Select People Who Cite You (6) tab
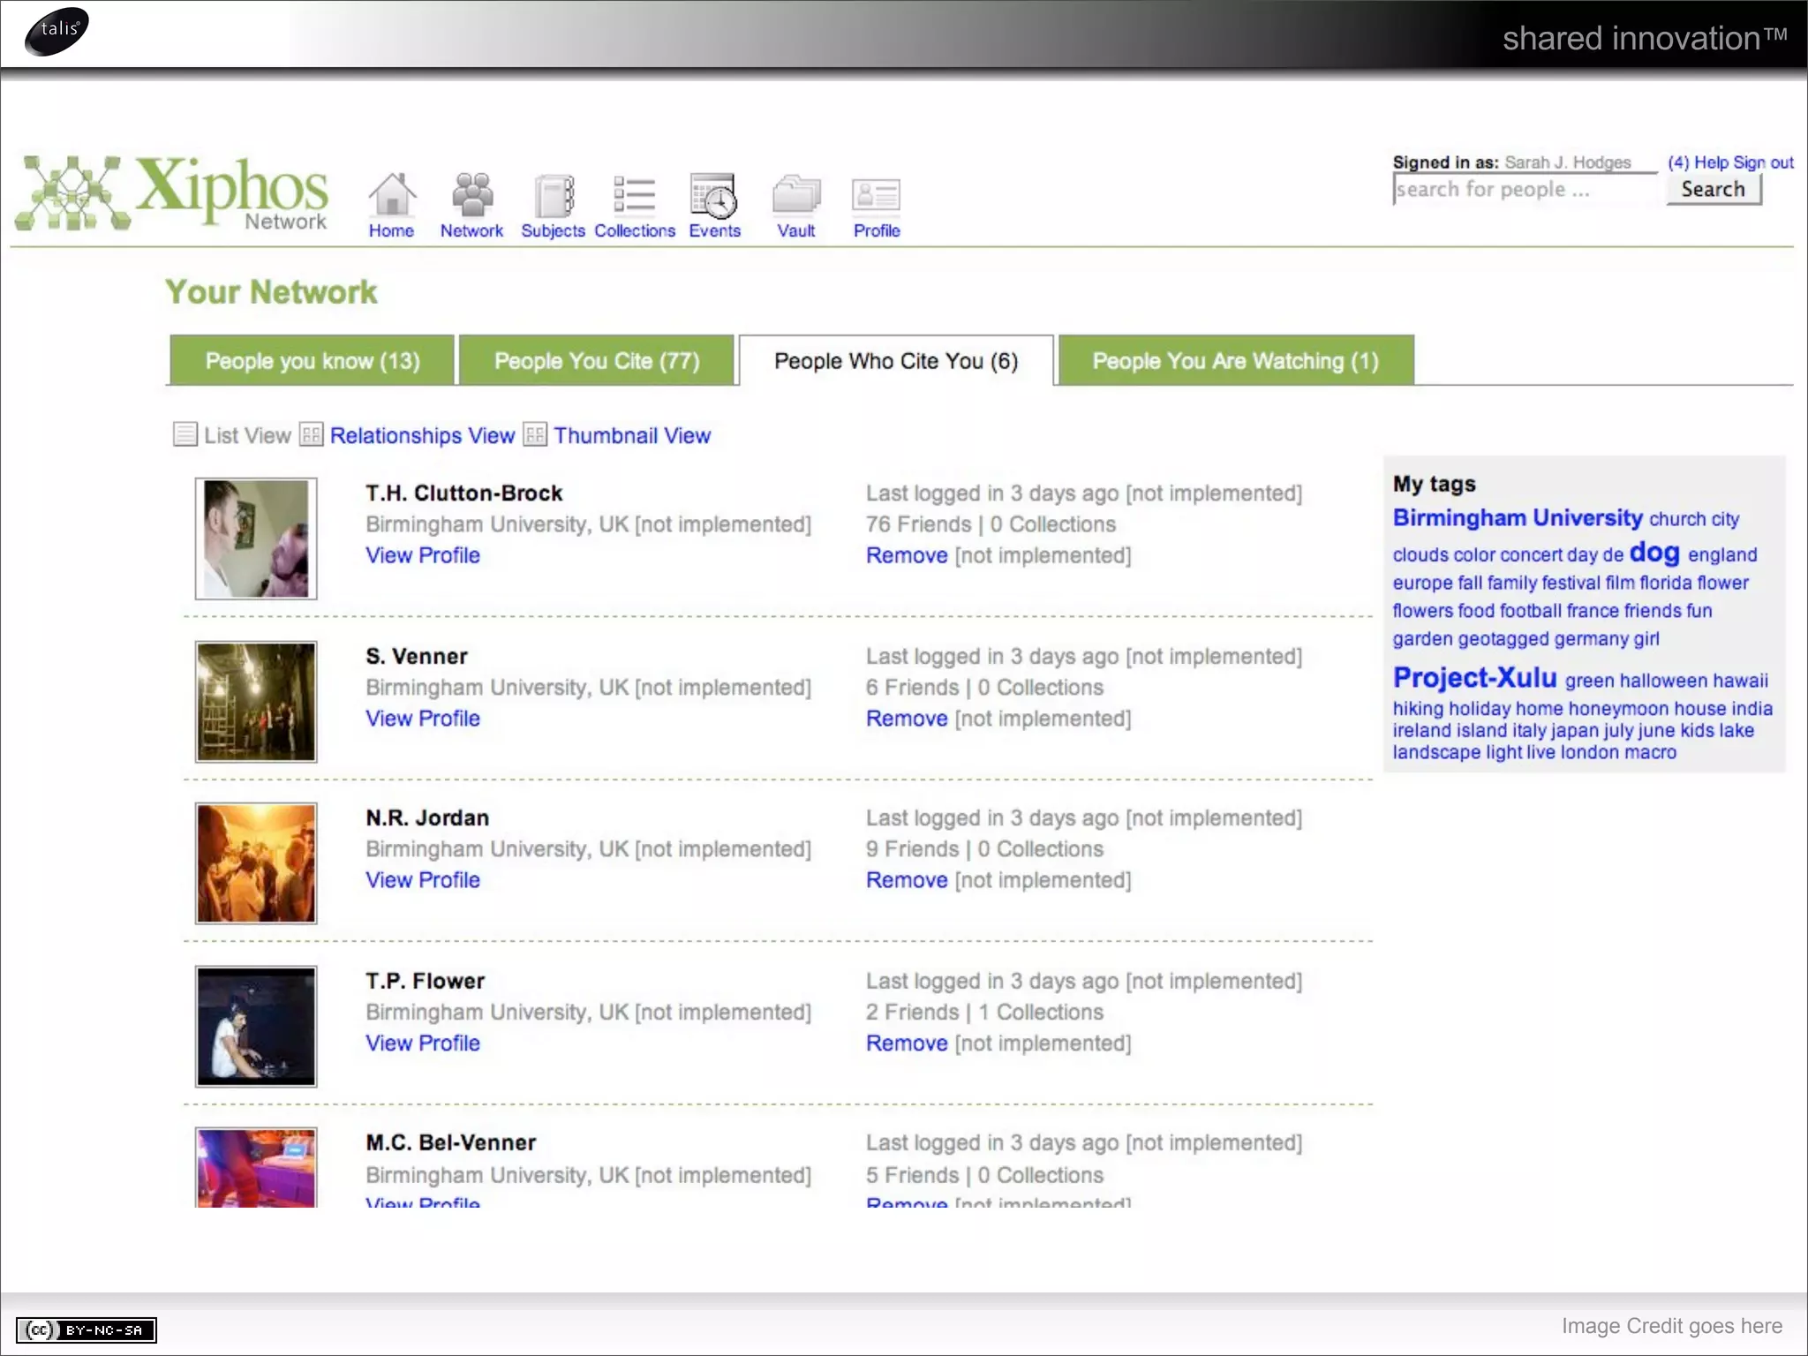The width and height of the screenshot is (1808, 1356). 896,360
